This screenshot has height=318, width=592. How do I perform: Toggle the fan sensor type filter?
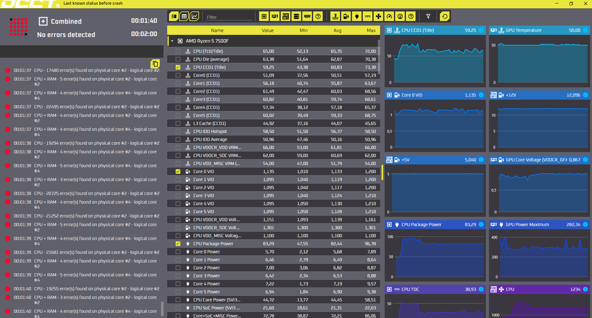(x=379, y=16)
